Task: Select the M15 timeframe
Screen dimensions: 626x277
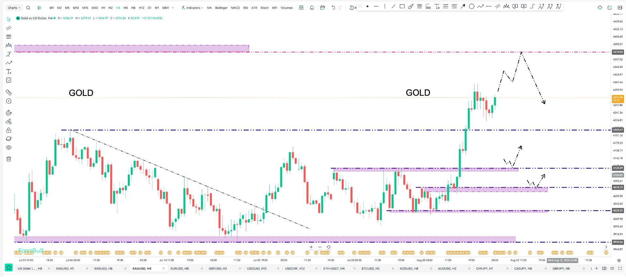Action: [85, 8]
